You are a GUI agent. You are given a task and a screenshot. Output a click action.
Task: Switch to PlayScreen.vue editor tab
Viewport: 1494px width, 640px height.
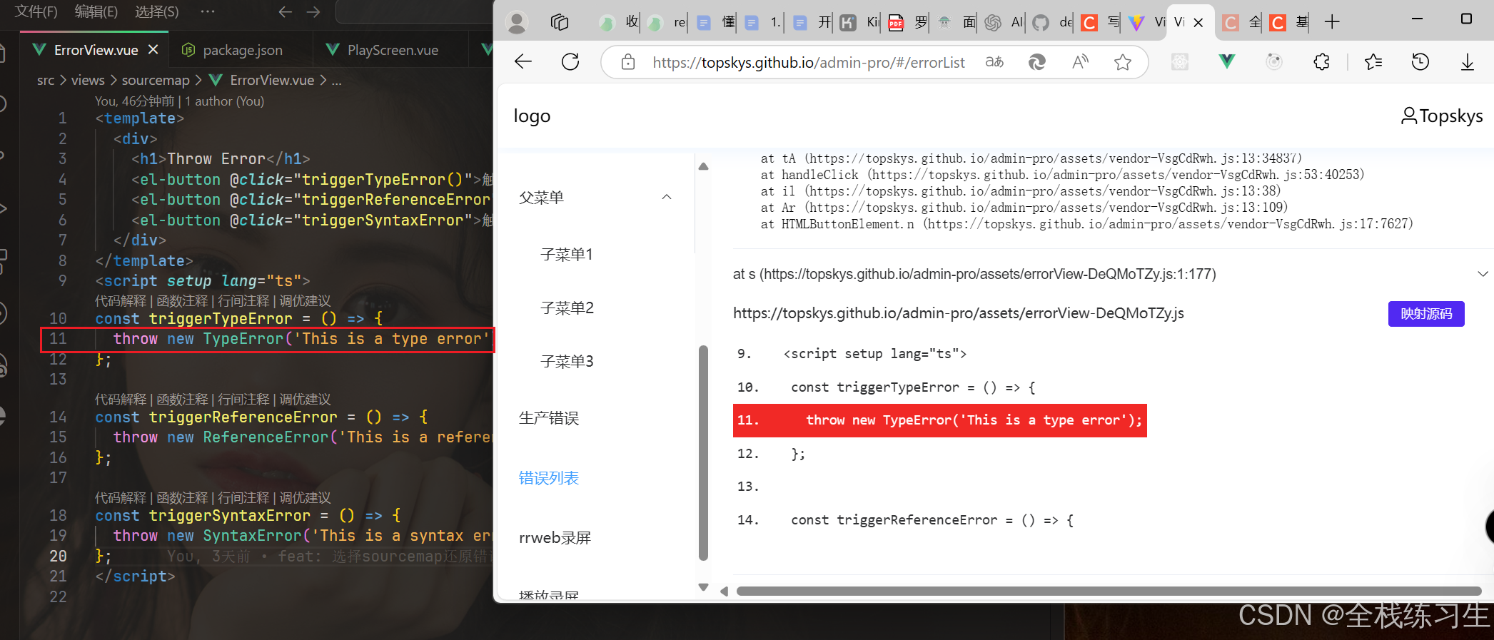382,50
